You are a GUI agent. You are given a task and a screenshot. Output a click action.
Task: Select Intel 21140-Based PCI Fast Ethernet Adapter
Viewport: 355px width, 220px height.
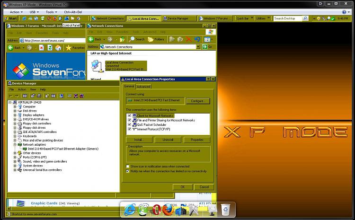click(63, 149)
